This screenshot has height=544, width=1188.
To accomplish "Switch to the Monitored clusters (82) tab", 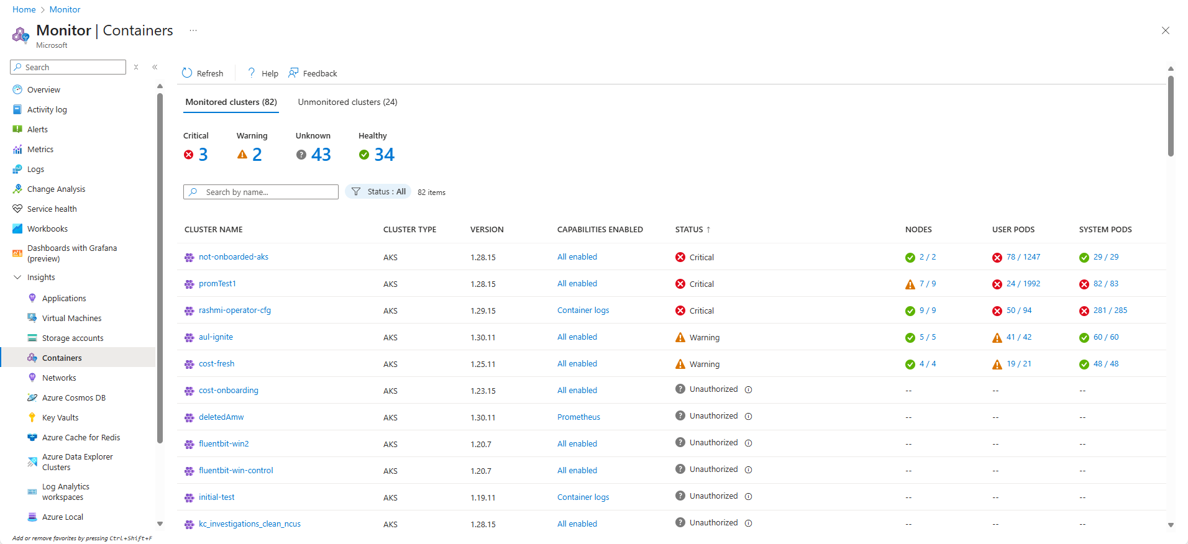I will coord(231,102).
